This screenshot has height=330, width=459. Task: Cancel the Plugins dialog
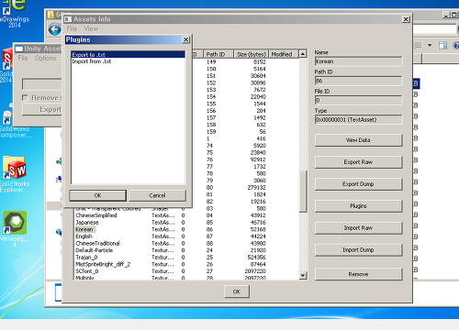click(x=157, y=195)
